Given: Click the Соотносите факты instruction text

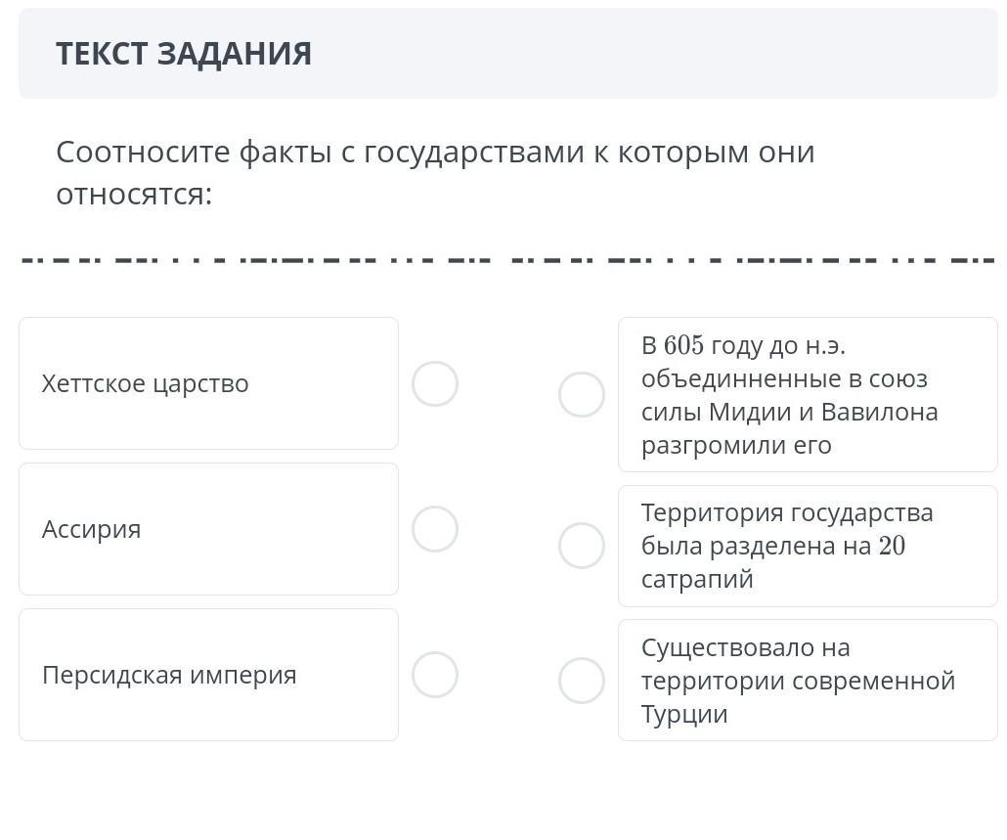Looking at the screenshot, I should point(435,153).
